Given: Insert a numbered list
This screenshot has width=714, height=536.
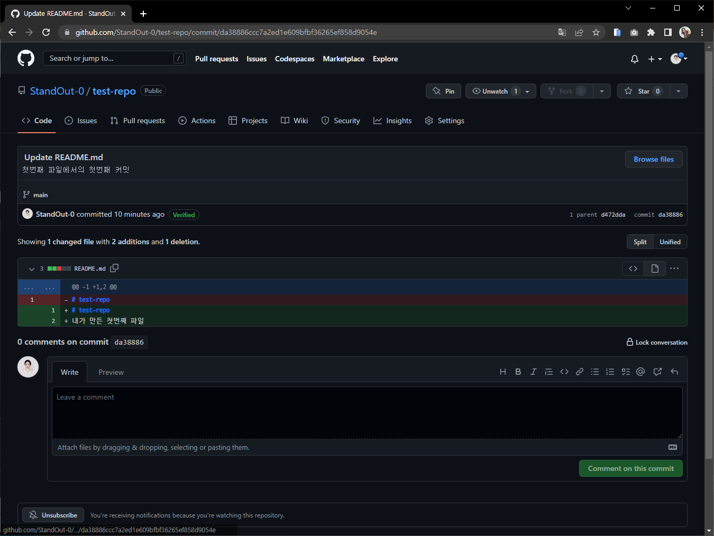Looking at the screenshot, I should pyautogui.click(x=610, y=372).
